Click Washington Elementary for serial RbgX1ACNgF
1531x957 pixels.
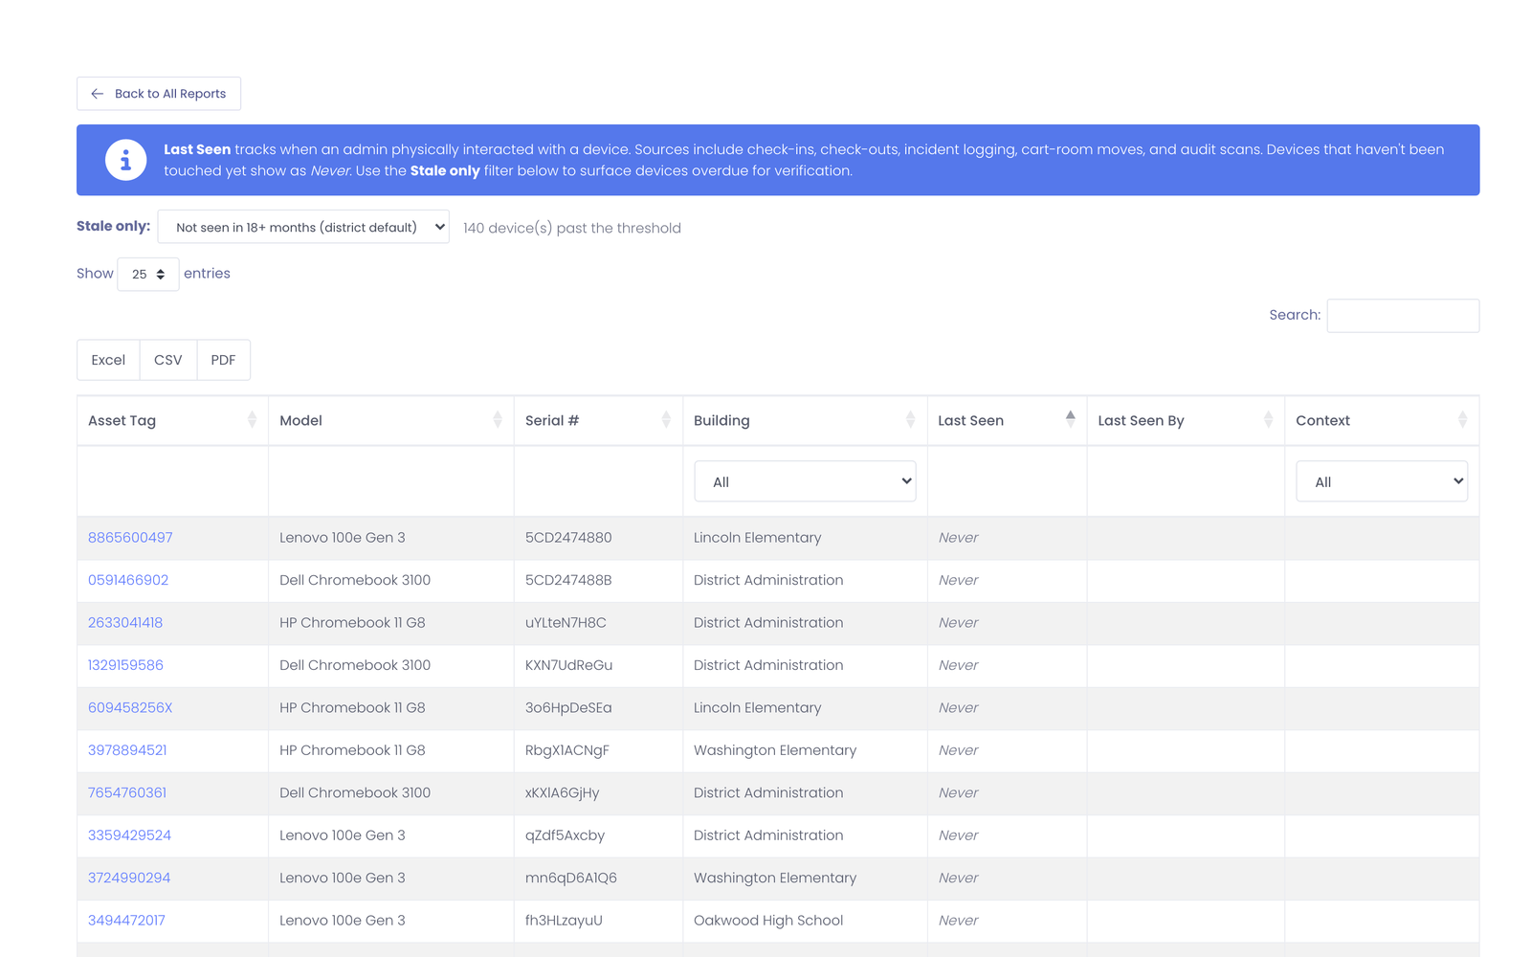775,750
